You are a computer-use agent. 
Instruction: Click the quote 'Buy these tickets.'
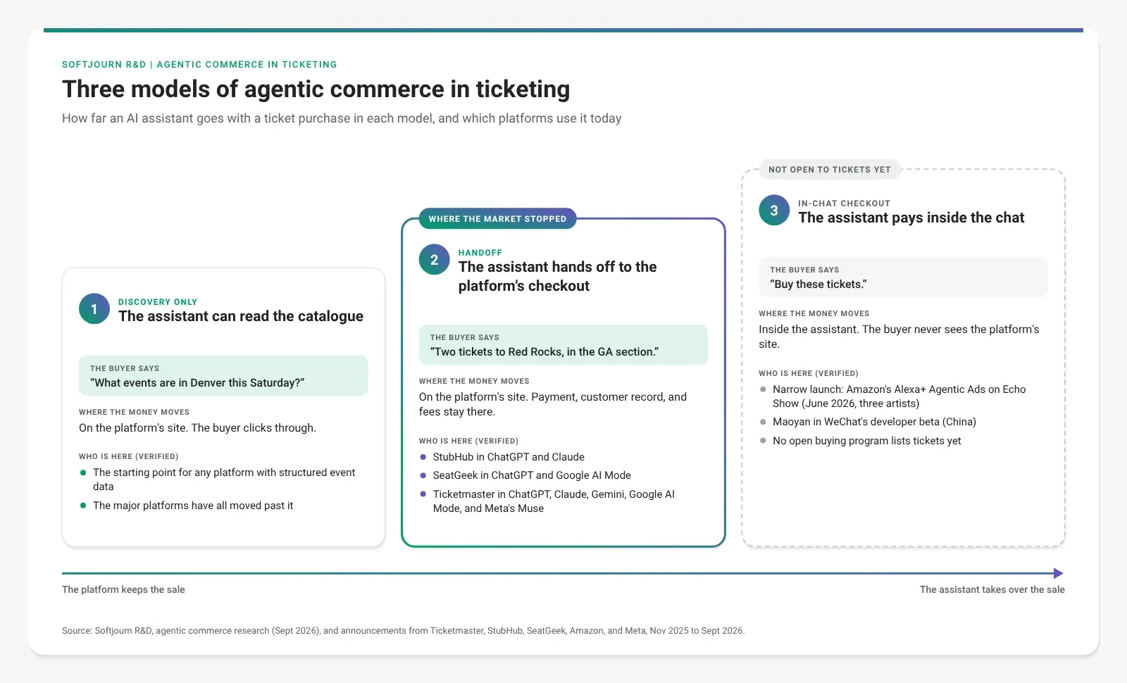click(818, 284)
